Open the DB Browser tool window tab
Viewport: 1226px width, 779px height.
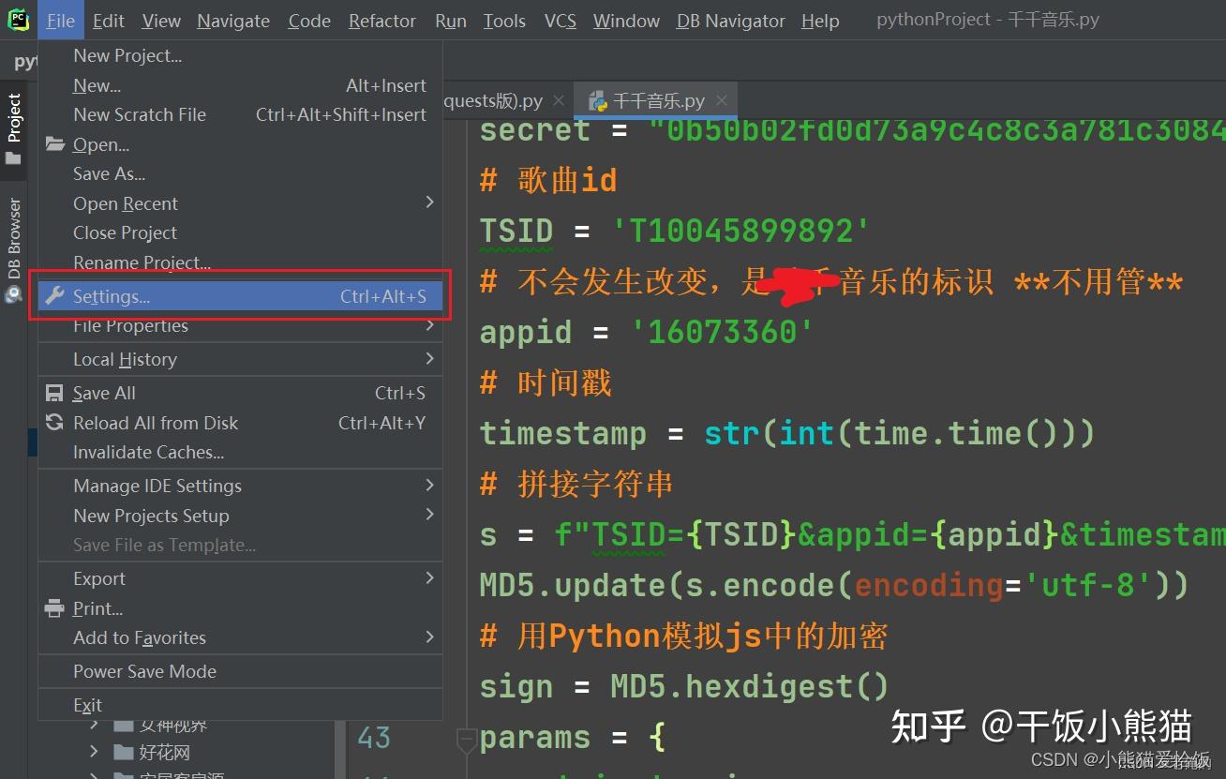(x=13, y=248)
